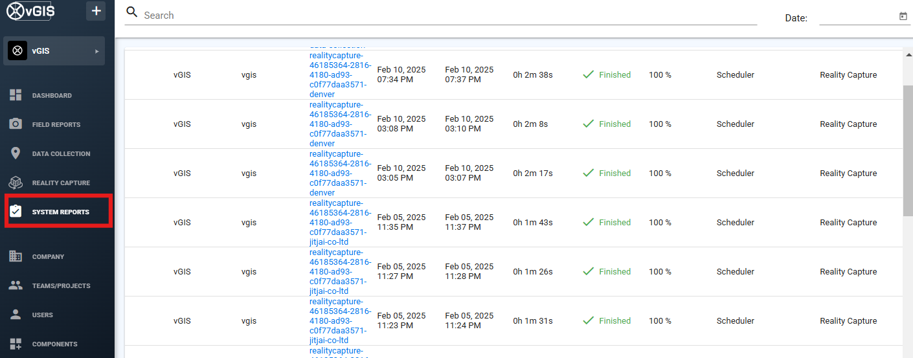Open Teams/Projects in sidebar
Image resolution: width=913 pixels, height=358 pixels.
point(61,285)
